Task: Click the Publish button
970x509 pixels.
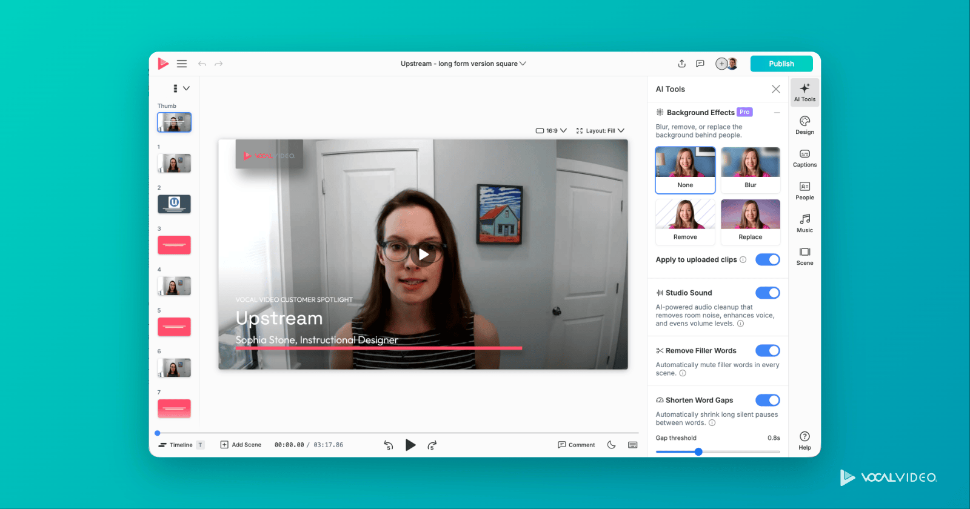Action: pyautogui.click(x=781, y=64)
